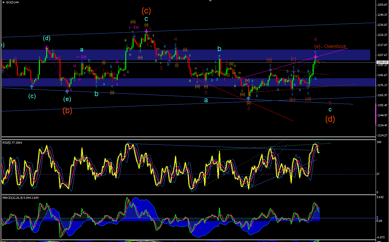389x242 pixels.
Task: Click the red 3 below the (v) low
Action: click(248, 108)
